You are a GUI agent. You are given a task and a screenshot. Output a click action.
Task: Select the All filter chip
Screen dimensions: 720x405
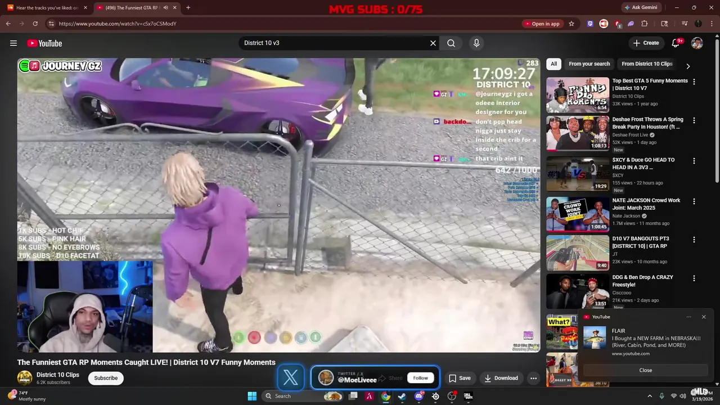click(x=553, y=64)
